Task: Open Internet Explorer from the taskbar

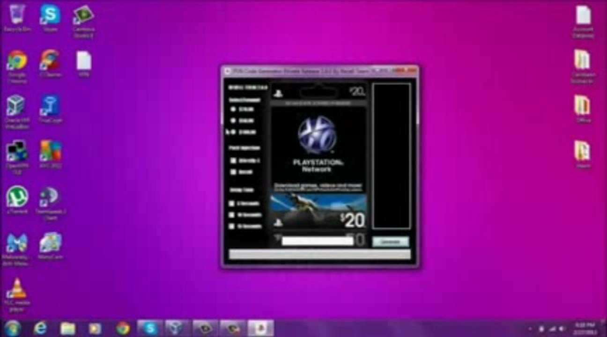Action: tap(41, 328)
